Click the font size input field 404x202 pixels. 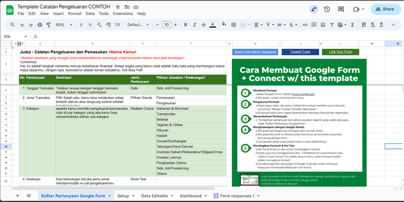pos(167,25)
